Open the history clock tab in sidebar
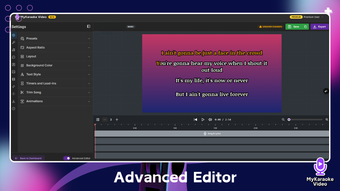The width and height of the screenshot is (340, 191). pyautogui.click(x=14, y=57)
